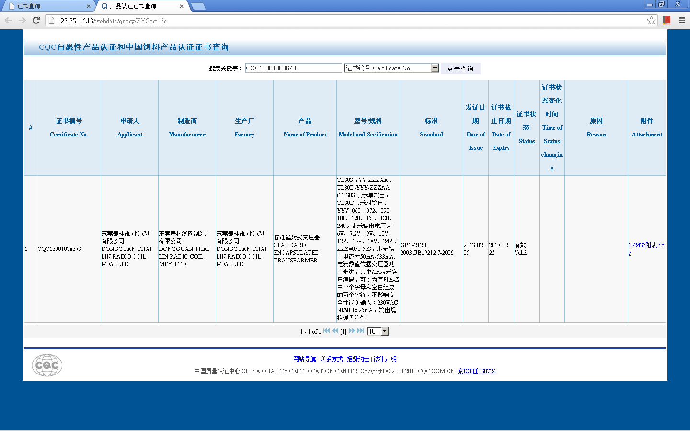Bookmark this page with the star icon
Image resolution: width=690 pixels, height=431 pixels.
click(x=651, y=20)
